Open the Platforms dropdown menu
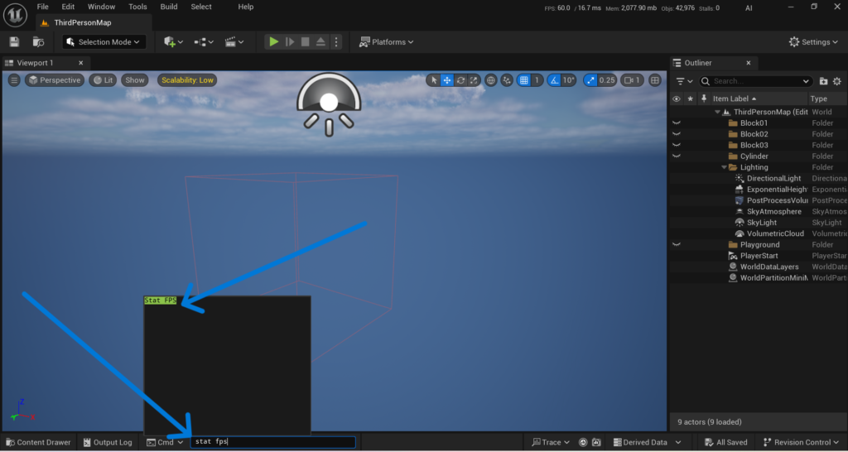 coord(386,41)
